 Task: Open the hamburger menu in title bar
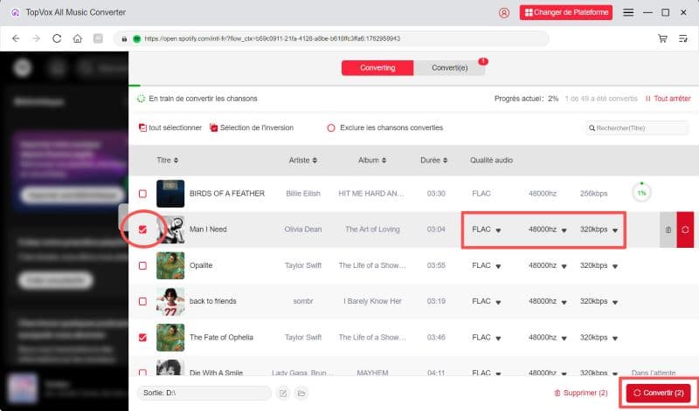(x=628, y=12)
